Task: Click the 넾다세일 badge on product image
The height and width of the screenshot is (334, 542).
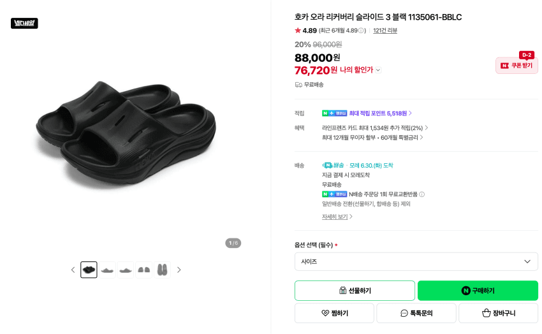Action: coord(24,23)
